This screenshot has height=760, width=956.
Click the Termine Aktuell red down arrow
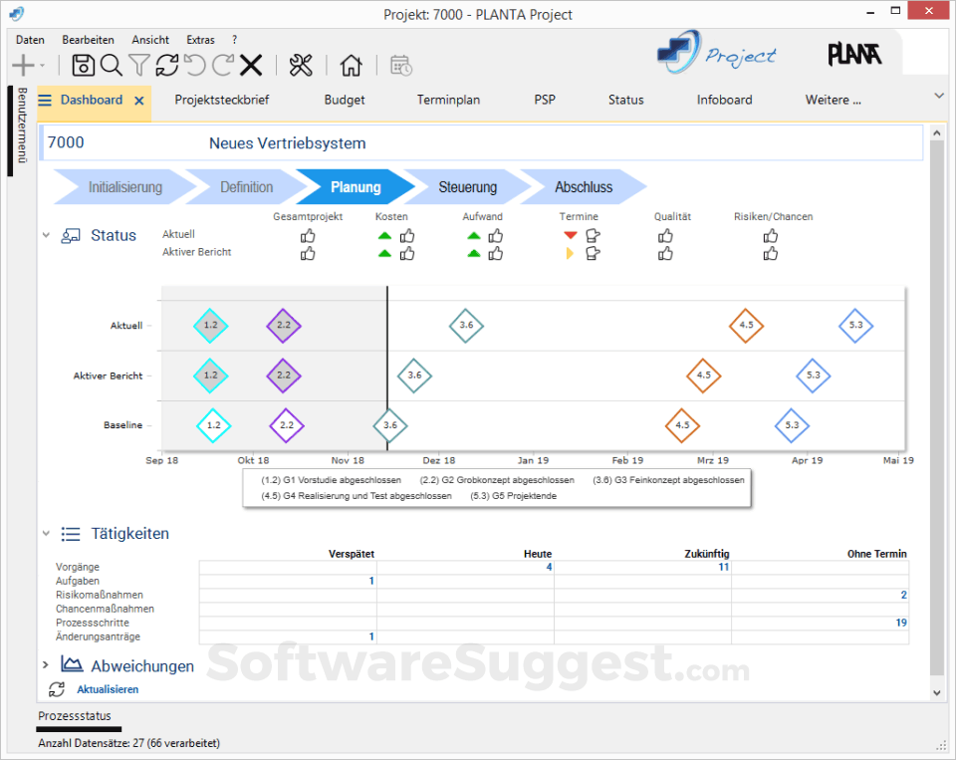coord(571,235)
